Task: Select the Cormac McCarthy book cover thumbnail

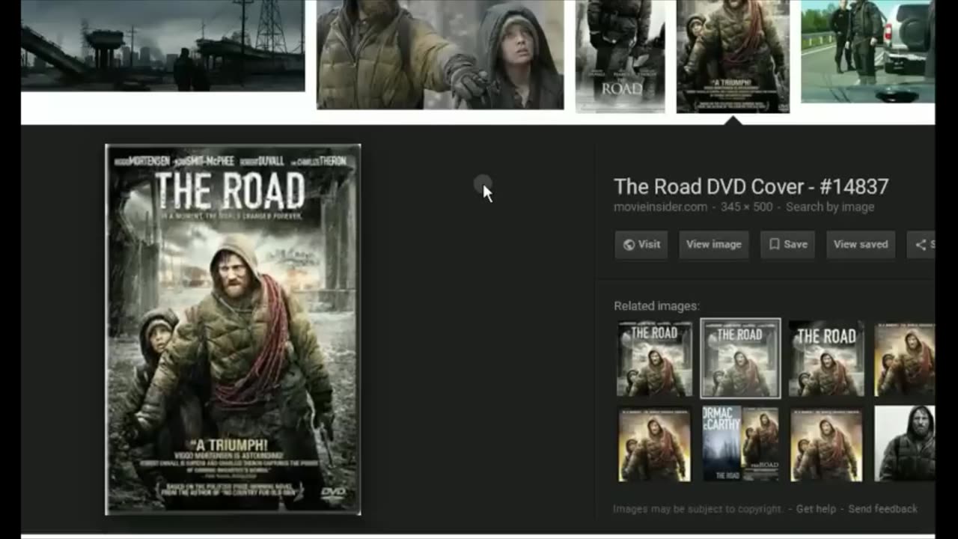Action: (740, 443)
